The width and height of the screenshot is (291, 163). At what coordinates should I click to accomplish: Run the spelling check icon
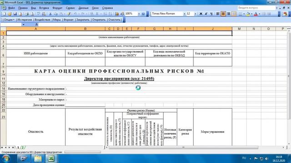38,14
